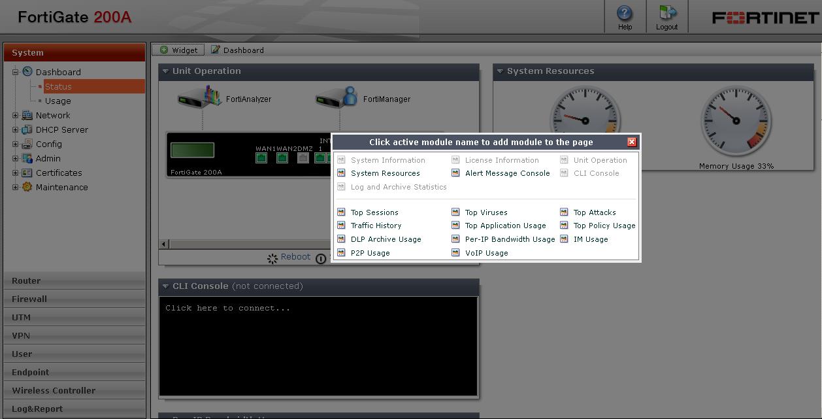Open the UTM menu section
Image resolution: width=822 pixels, height=419 pixels.
pos(74,317)
